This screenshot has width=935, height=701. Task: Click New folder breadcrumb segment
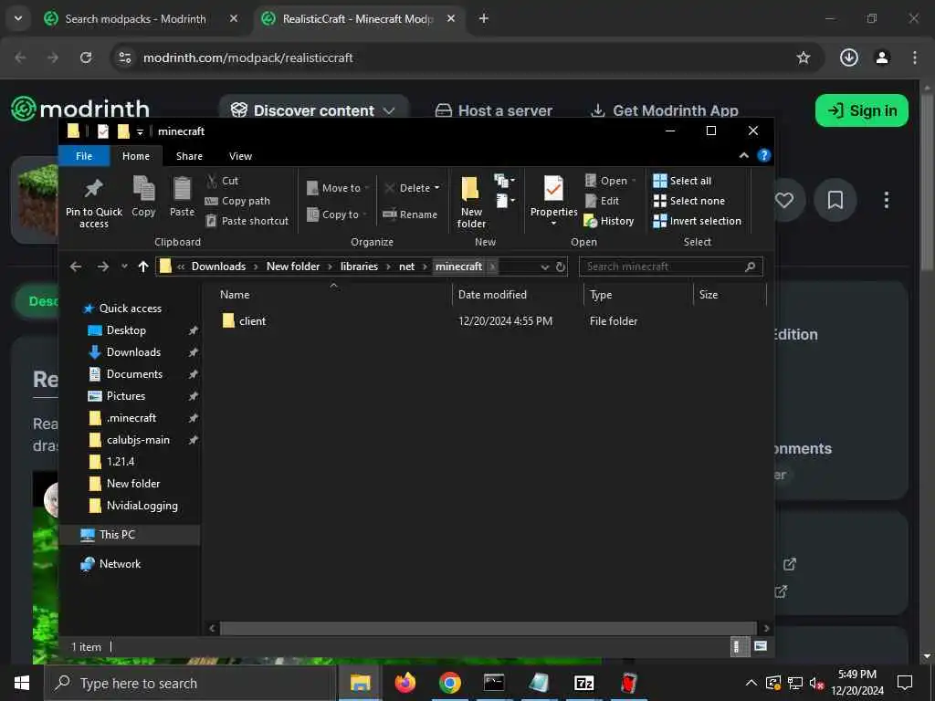coord(293,267)
